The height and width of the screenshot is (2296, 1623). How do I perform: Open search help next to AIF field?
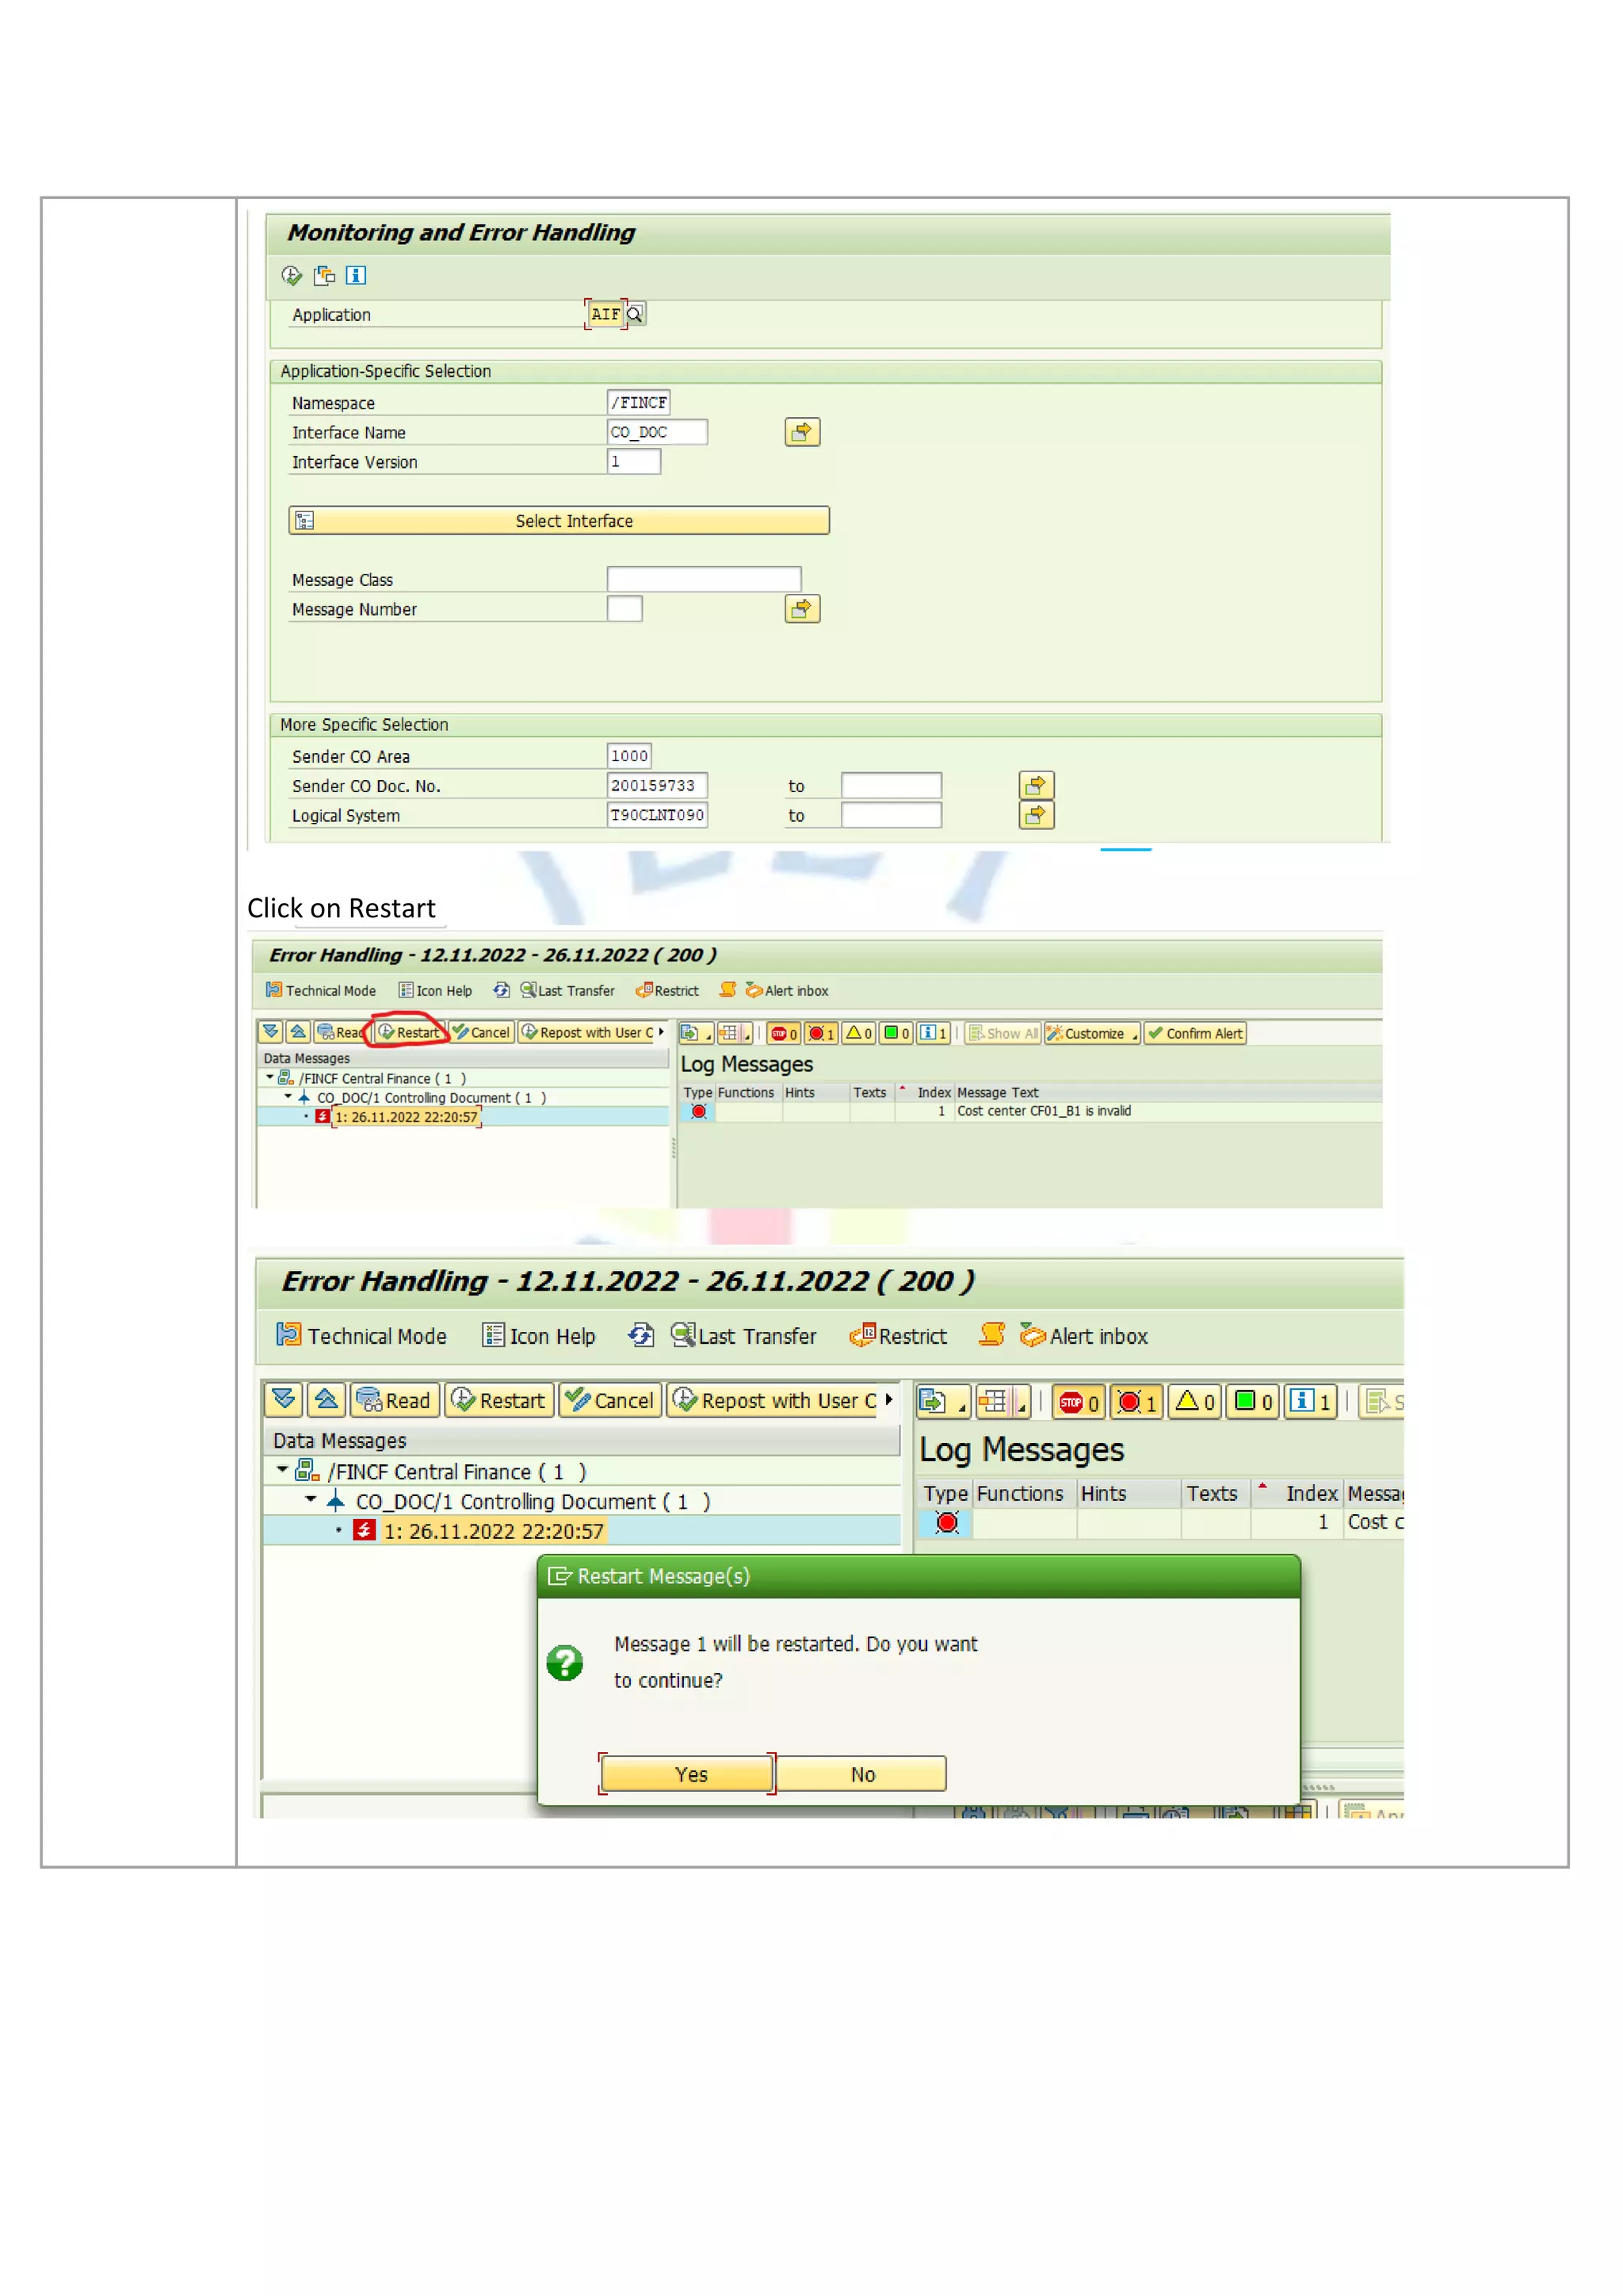(x=635, y=314)
